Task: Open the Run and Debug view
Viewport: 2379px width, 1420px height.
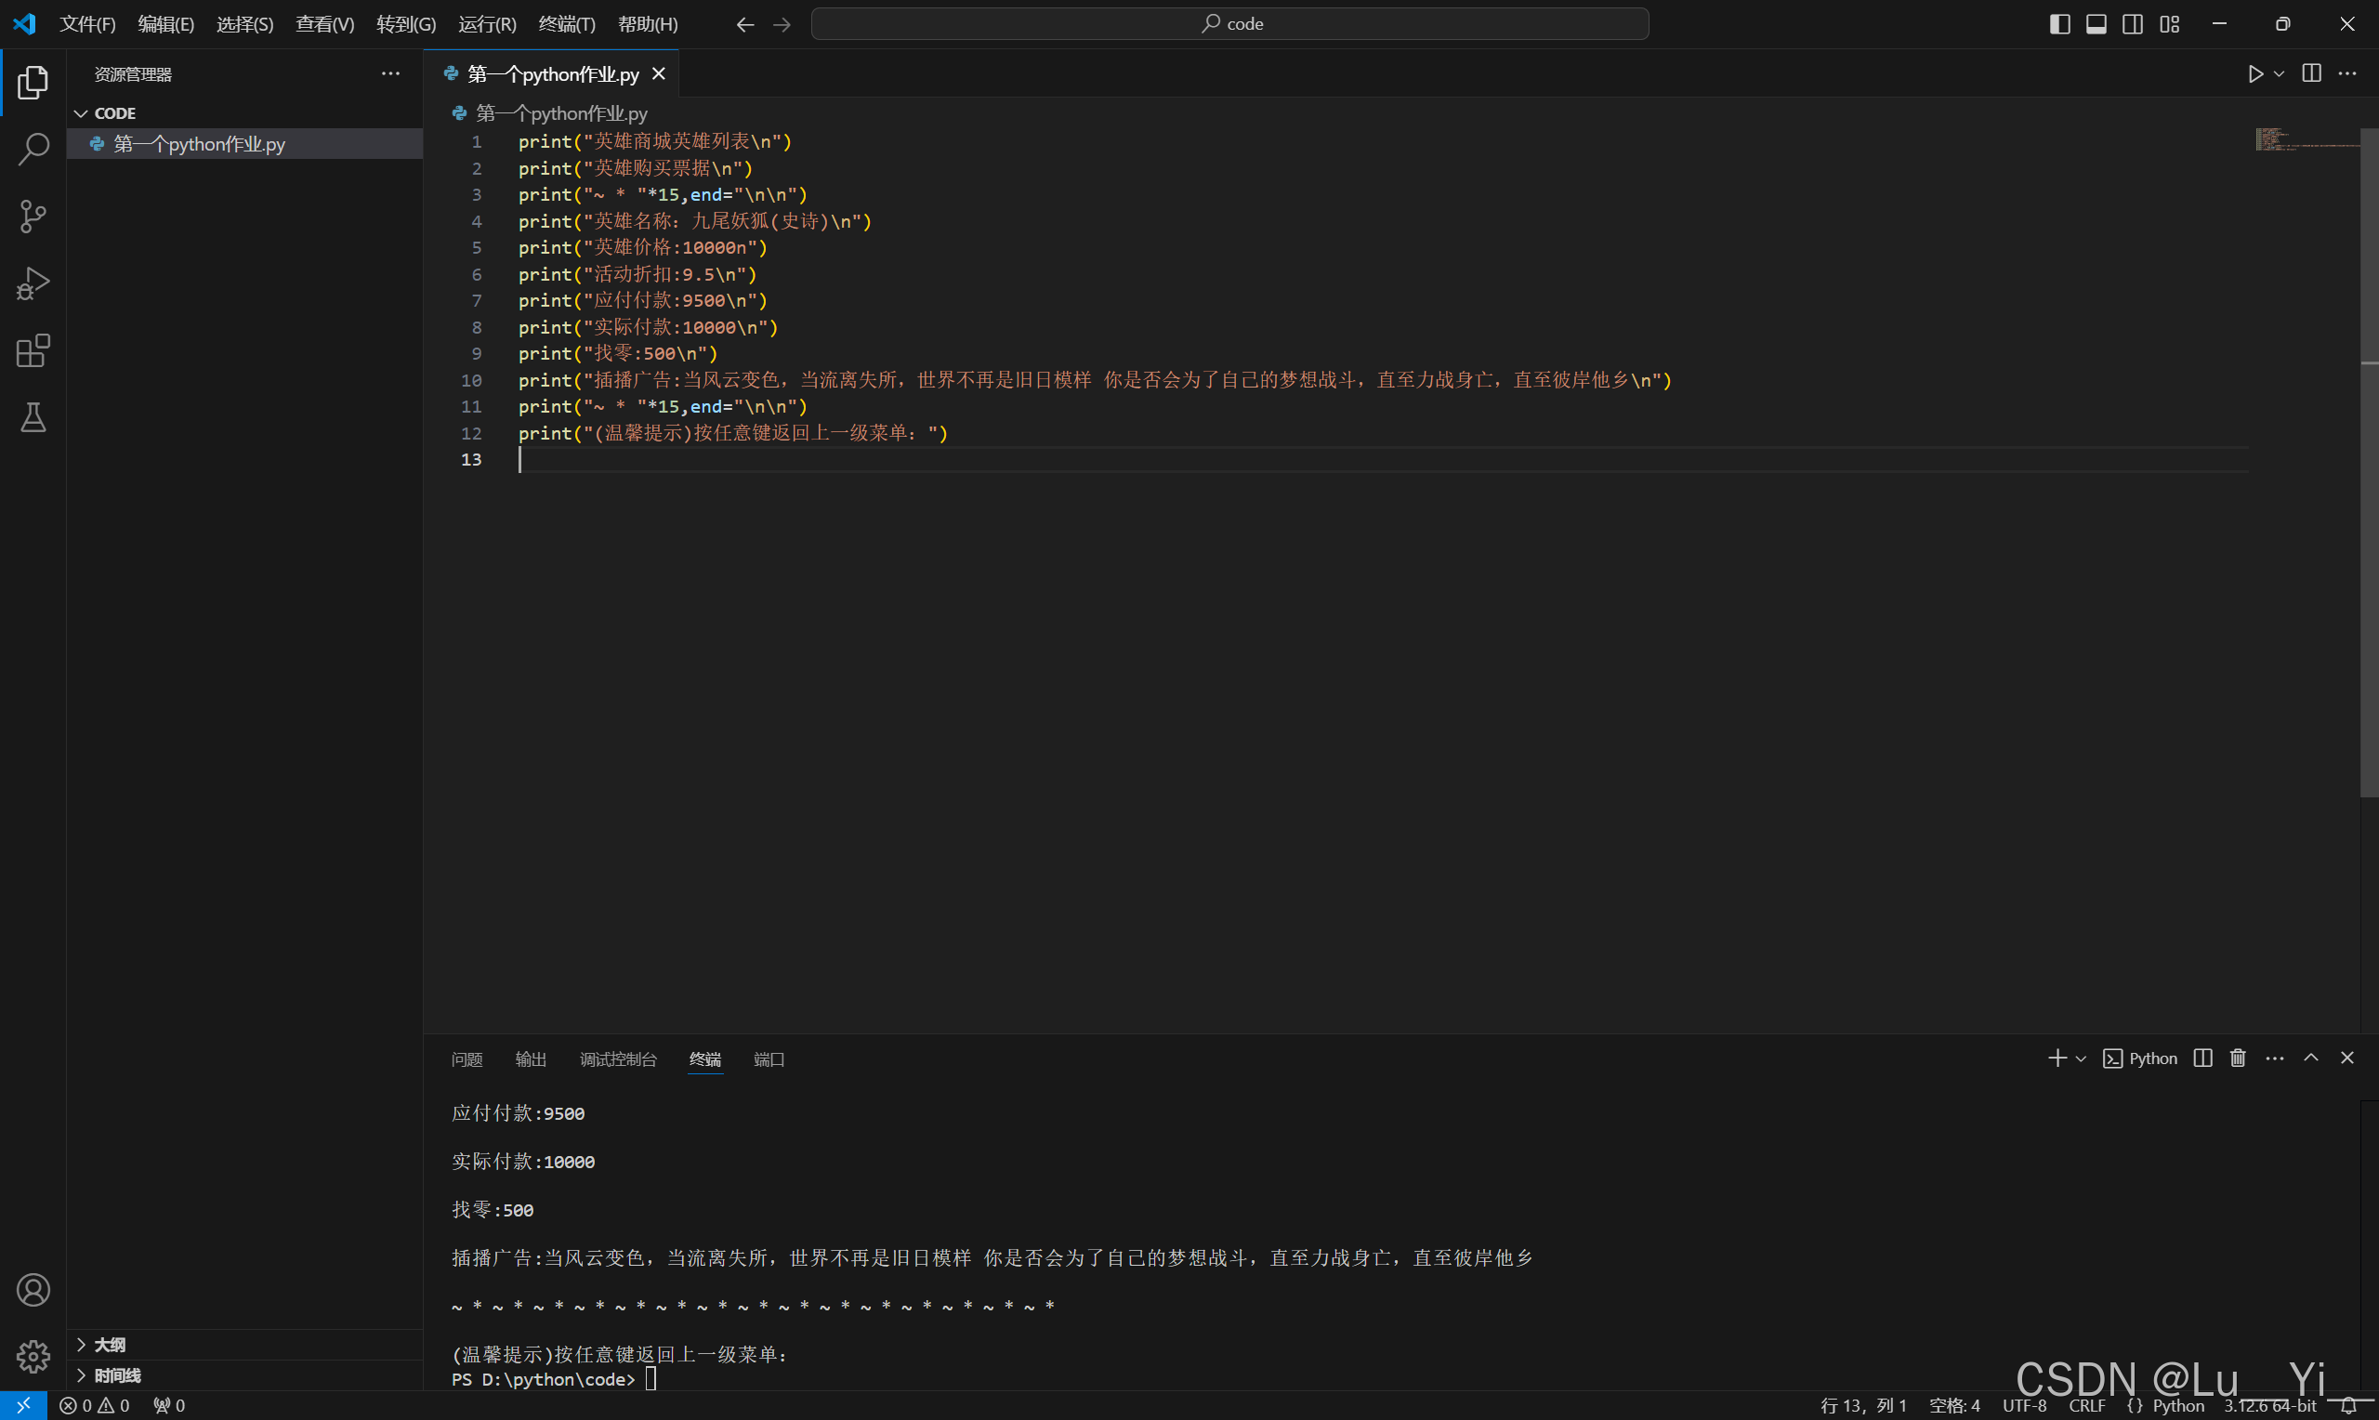Action: 33,284
